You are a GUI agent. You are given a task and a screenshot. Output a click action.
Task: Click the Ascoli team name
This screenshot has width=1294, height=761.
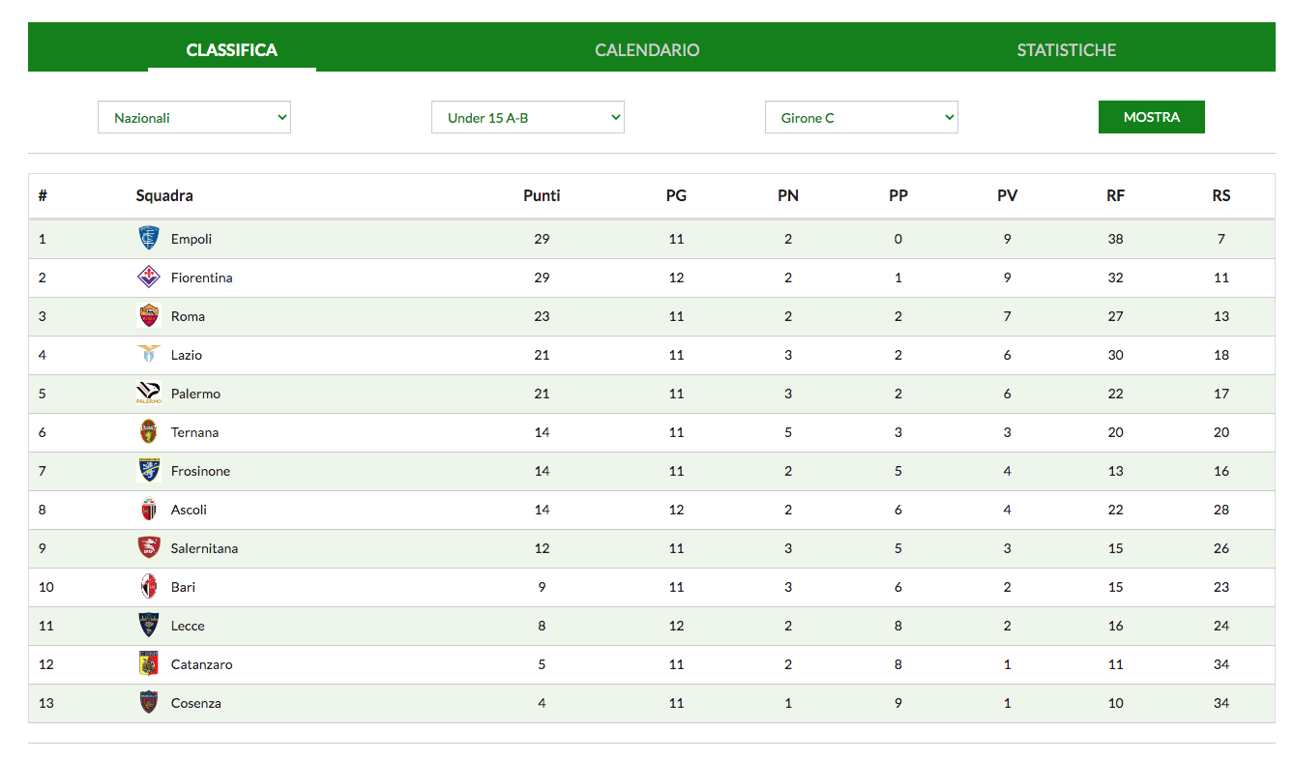189,510
